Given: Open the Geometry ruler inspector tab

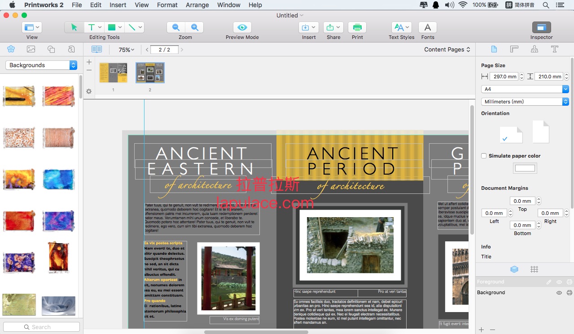Looking at the screenshot, I should 514,49.
